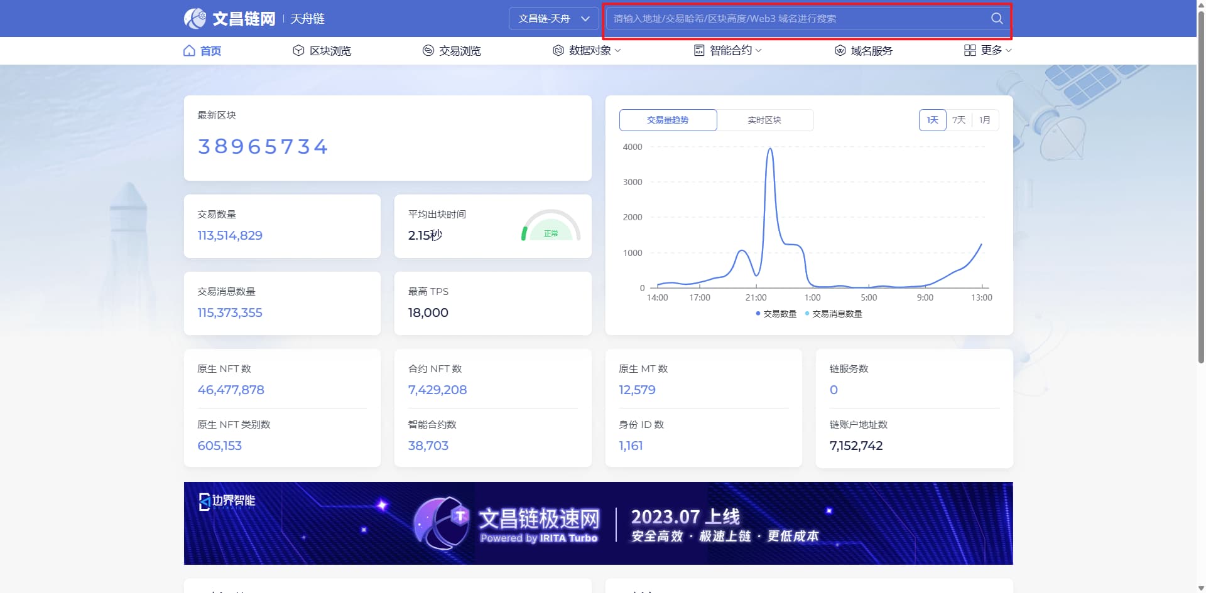Switch to the 实时区块 tab
This screenshot has height=593, width=1206.
(x=764, y=120)
